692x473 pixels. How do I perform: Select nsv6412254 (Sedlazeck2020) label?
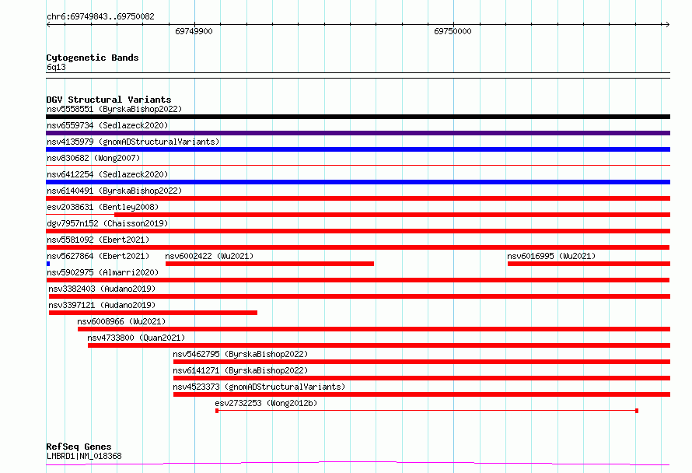pos(107,174)
